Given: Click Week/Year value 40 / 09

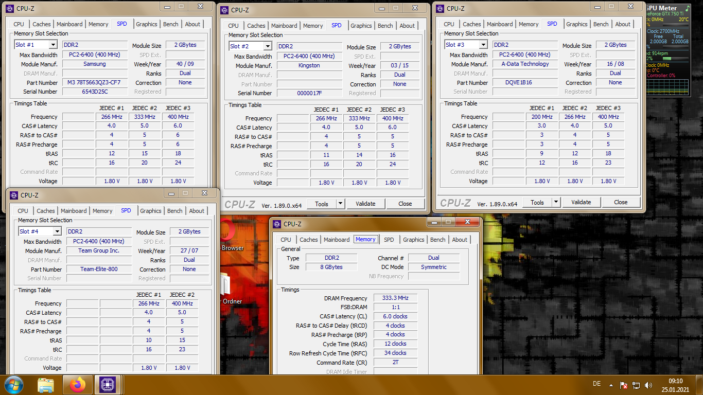Looking at the screenshot, I should pyautogui.click(x=185, y=64).
